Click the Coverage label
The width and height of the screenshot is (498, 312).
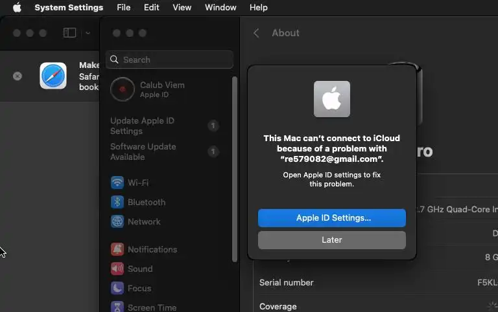click(x=278, y=307)
